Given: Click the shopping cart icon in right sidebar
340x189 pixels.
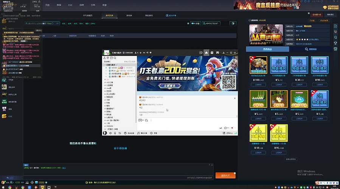Looking at the screenshot, I should 335,32.
